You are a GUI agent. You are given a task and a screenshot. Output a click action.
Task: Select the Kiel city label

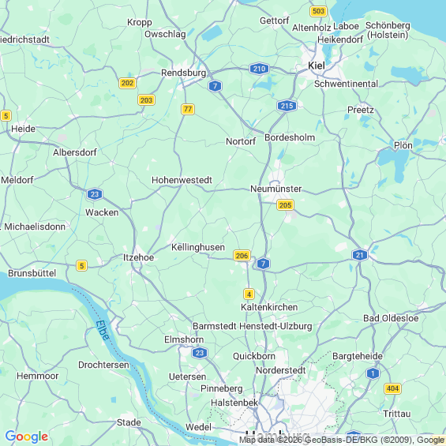[317, 66]
